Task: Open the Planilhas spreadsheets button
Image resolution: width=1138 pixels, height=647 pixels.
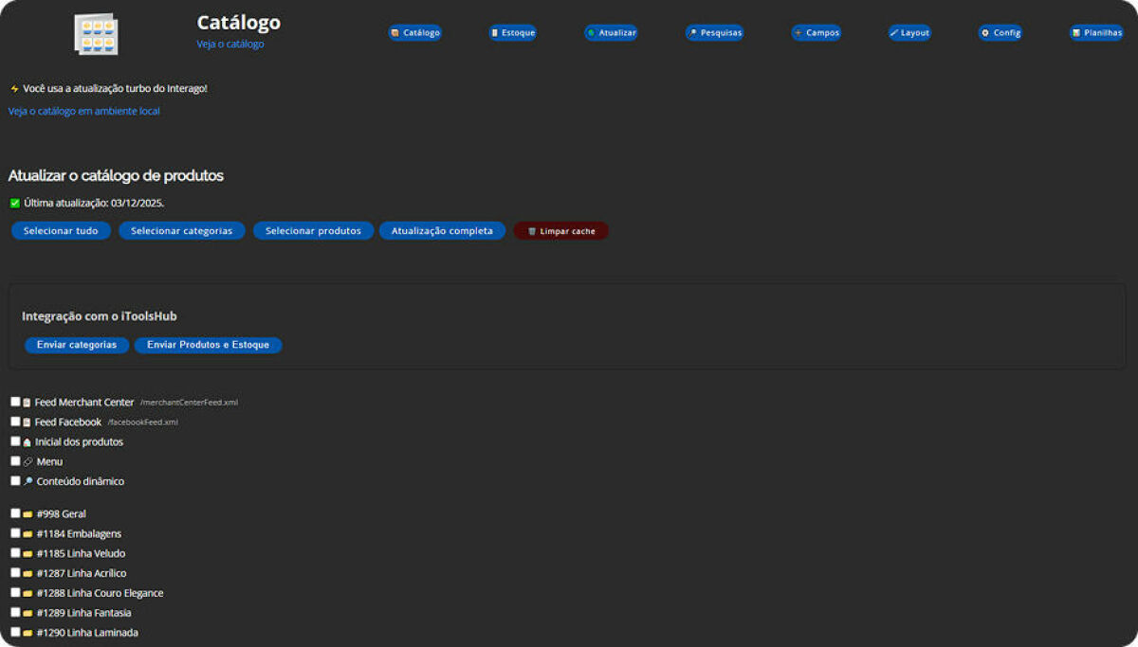Action: (1096, 32)
